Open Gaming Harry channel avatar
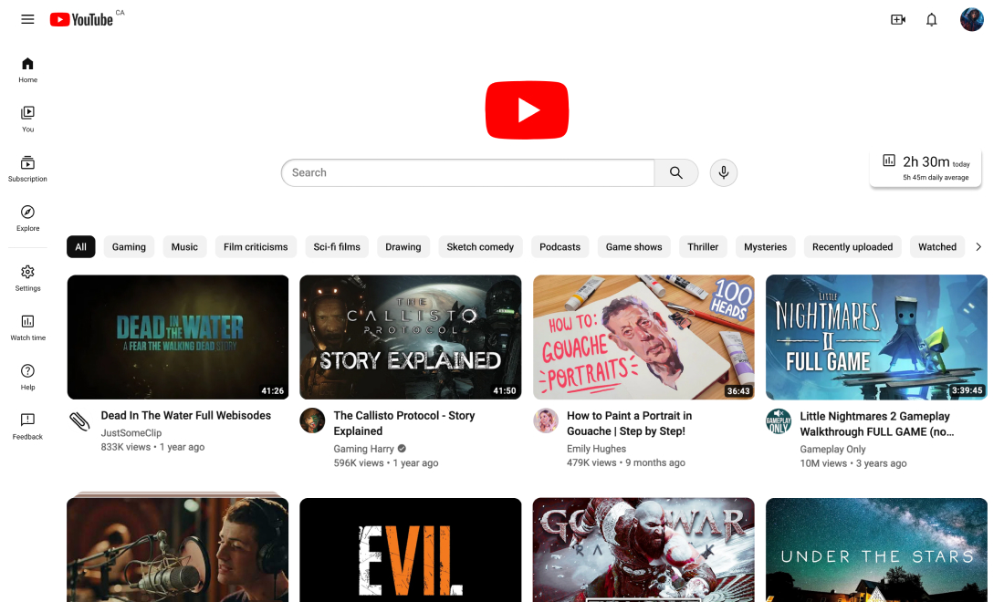Screen dimensions: 1004x602 [x=312, y=421]
